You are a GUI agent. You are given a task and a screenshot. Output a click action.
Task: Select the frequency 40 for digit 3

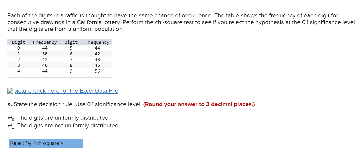(x=45, y=65)
